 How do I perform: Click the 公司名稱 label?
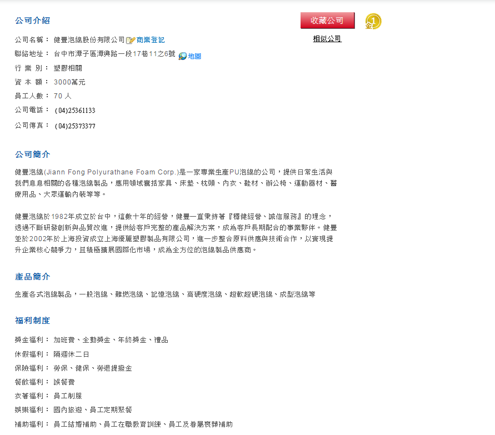(32, 40)
